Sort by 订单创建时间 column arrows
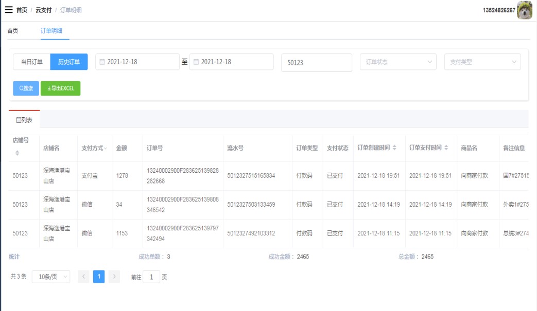 tap(395, 148)
